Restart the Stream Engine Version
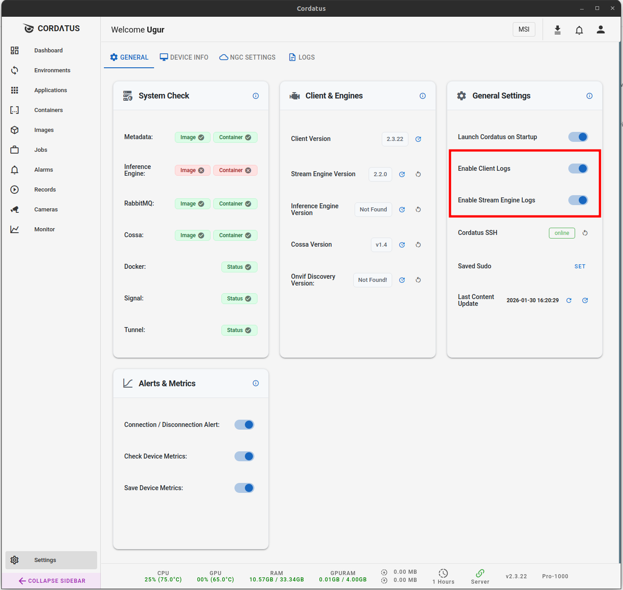 tap(418, 174)
